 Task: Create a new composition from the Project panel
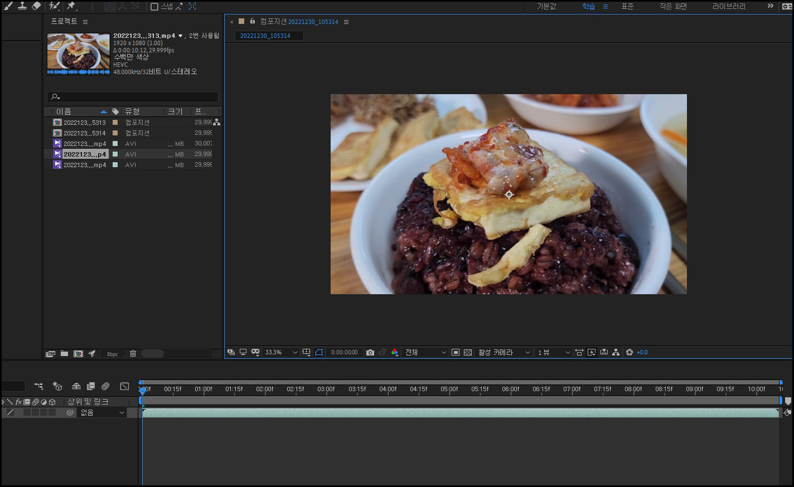pyautogui.click(x=79, y=354)
